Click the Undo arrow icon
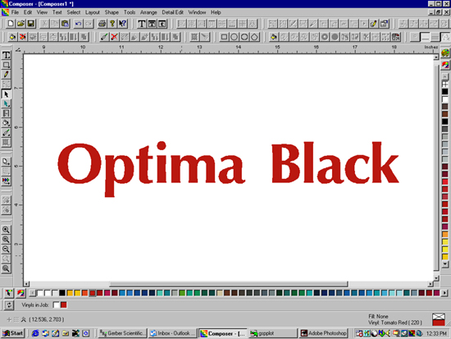The image size is (451, 339). pyautogui.click(x=78, y=23)
